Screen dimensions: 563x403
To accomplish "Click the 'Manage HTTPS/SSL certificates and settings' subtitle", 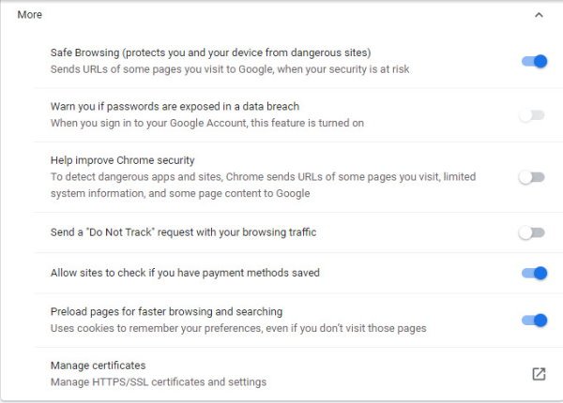I will [x=158, y=381].
